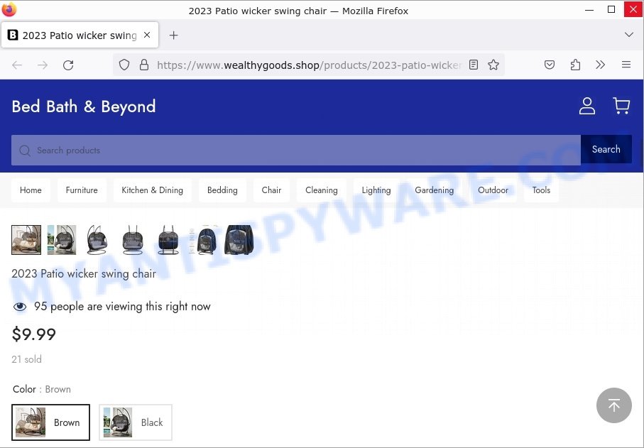Open the Pocket save icon
This screenshot has width=644, height=448.
tap(550, 65)
